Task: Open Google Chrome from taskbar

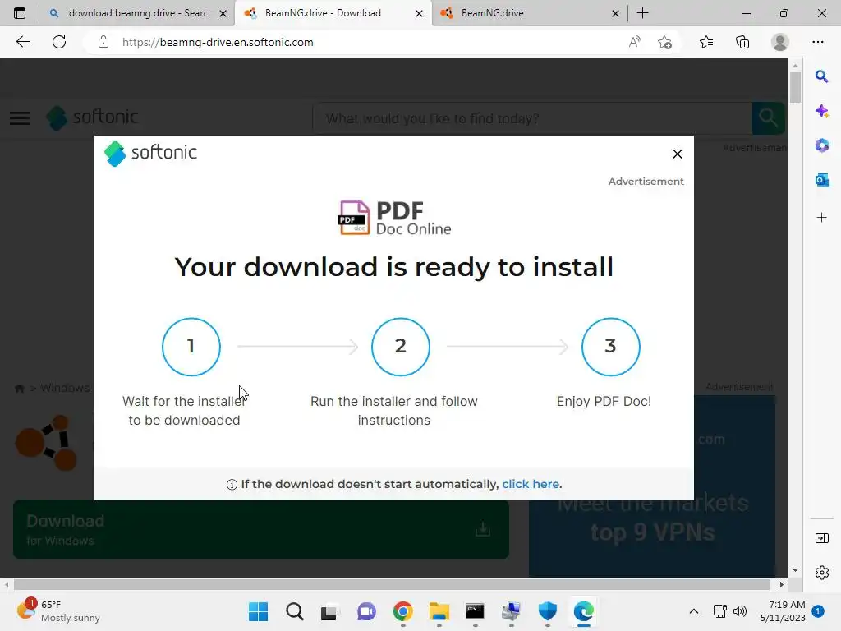Action: pyautogui.click(x=402, y=611)
